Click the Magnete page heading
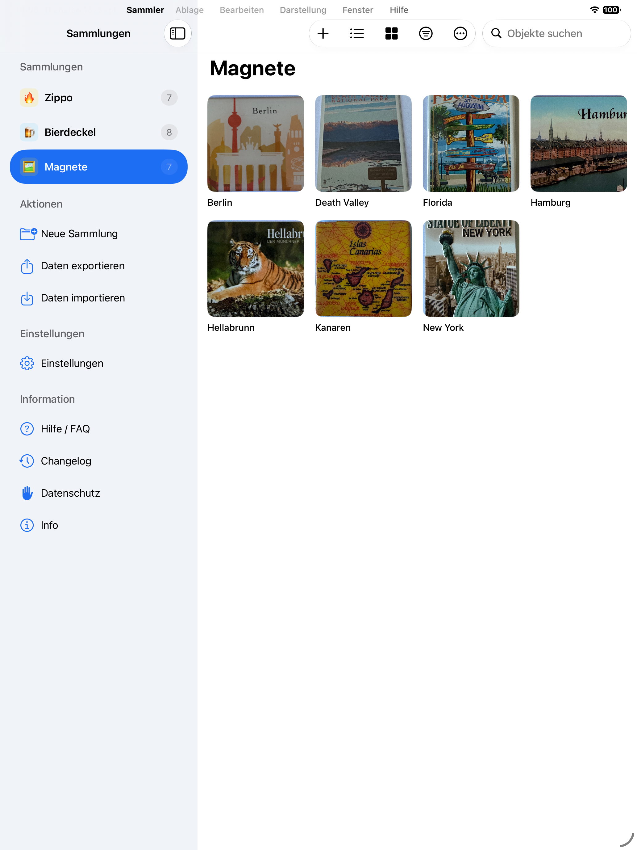The height and width of the screenshot is (850, 637). click(x=253, y=68)
